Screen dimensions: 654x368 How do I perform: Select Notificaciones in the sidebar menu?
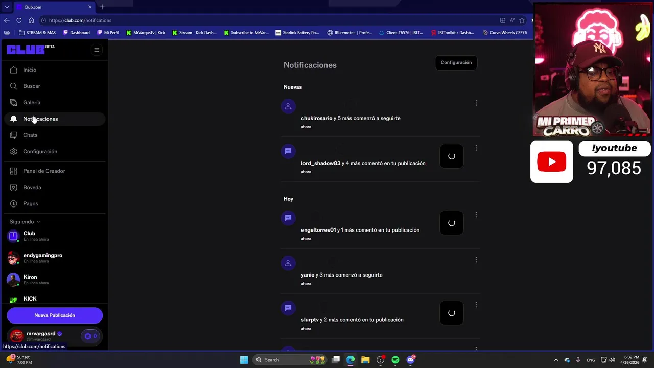pos(55,119)
